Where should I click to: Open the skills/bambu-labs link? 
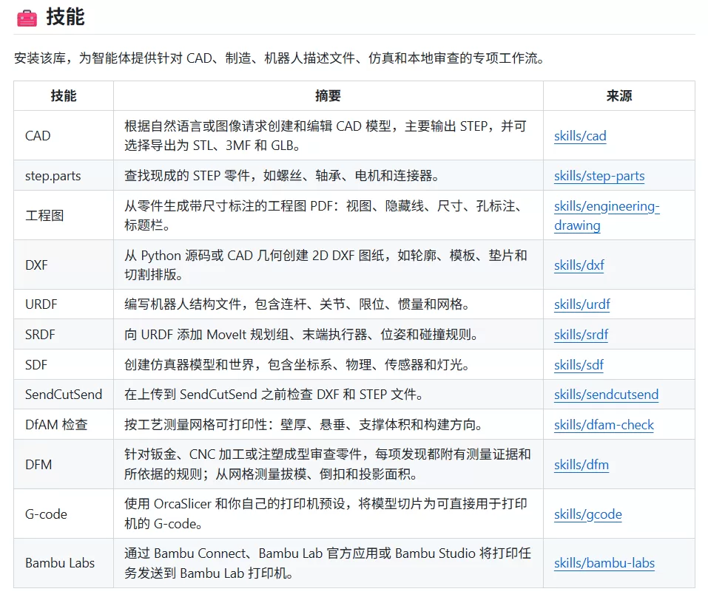click(604, 563)
